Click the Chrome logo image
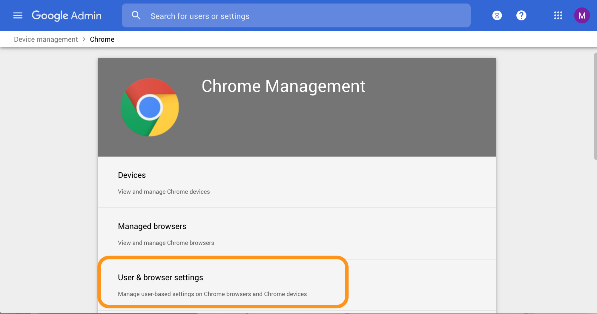This screenshot has width=597, height=314. (150, 107)
